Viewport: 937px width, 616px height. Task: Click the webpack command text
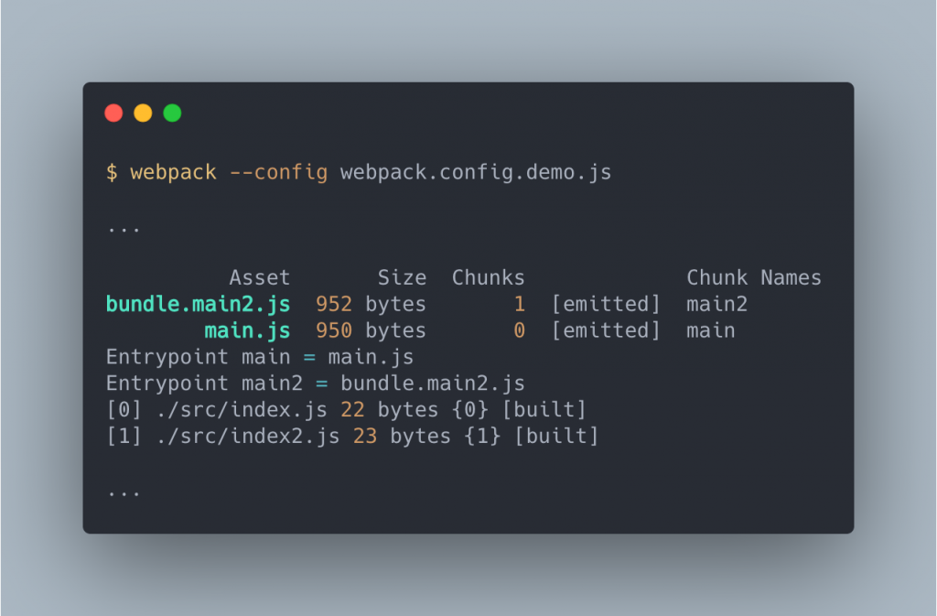tap(173, 173)
